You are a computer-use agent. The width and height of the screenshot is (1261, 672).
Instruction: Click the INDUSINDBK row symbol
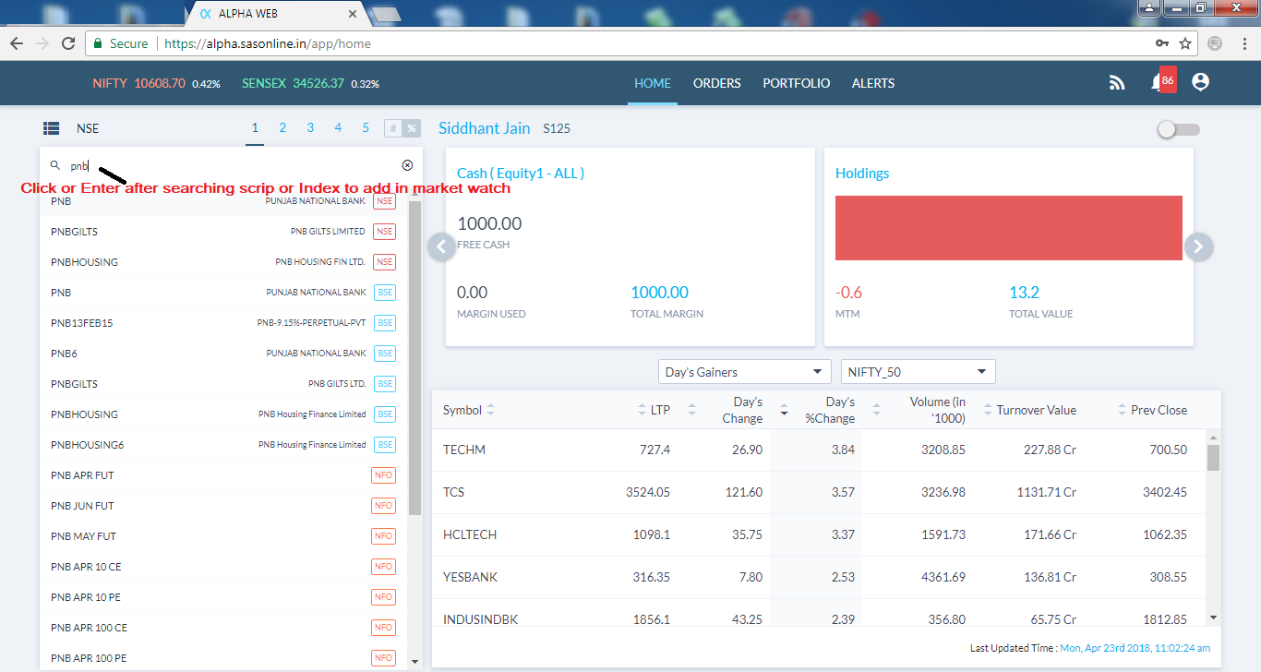[x=480, y=619]
